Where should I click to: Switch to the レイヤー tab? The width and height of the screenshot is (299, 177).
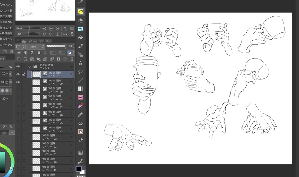[x=30, y=41]
